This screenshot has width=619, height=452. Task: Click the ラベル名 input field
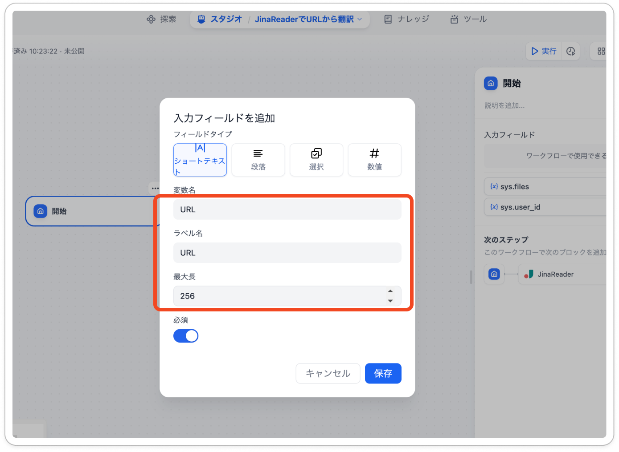click(287, 253)
